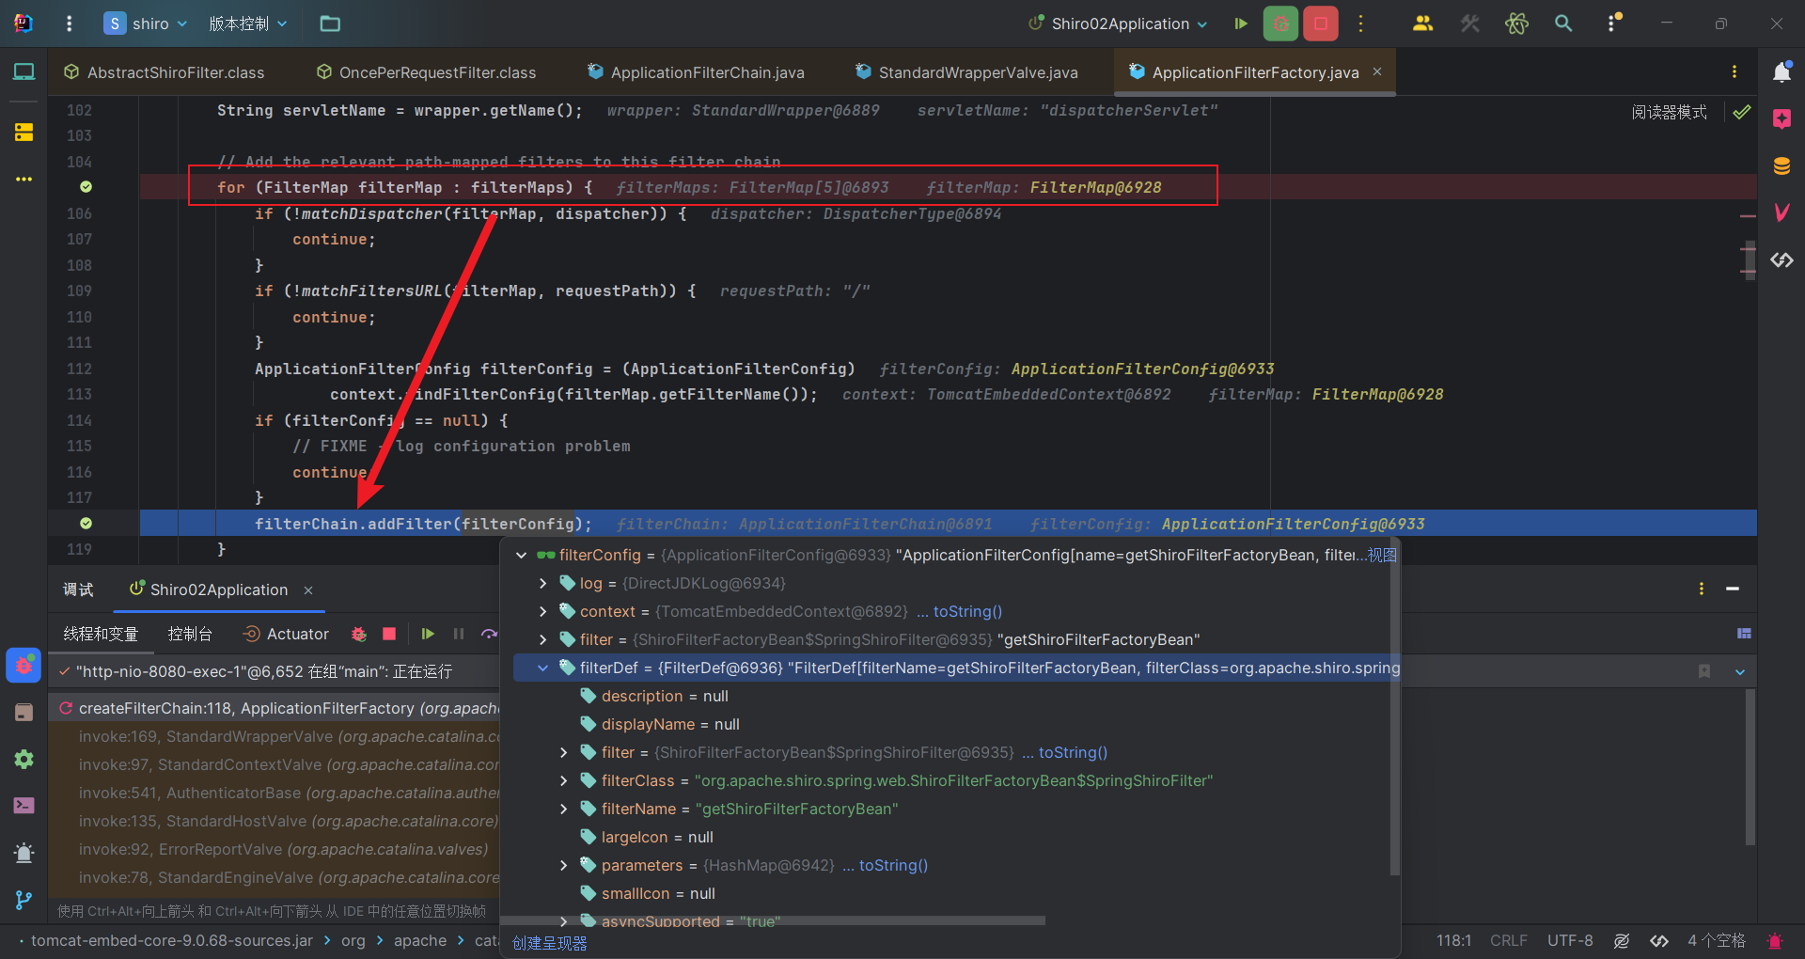Screen dimensions: 1805x959
Task: Collapse the filterDef variable node
Action: 542,668
